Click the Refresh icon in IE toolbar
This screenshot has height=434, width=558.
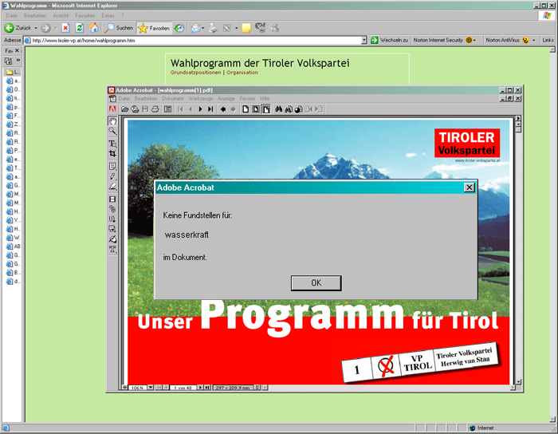click(x=80, y=28)
